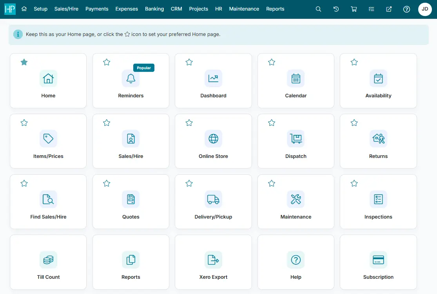The image size is (437, 294).
Task: Click the 'Dashboard' tile label
Action: click(213, 96)
